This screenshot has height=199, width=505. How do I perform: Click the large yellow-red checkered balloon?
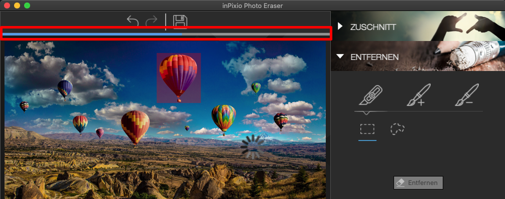pyautogui.click(x=135, y=127)
